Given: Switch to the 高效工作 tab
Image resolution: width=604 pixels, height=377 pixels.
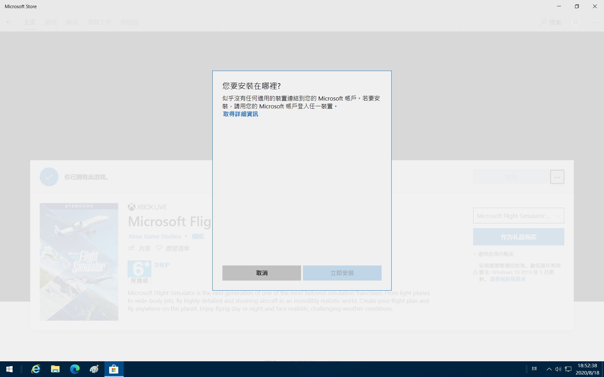Looking at the screenshot, I should tap(99, 22).
